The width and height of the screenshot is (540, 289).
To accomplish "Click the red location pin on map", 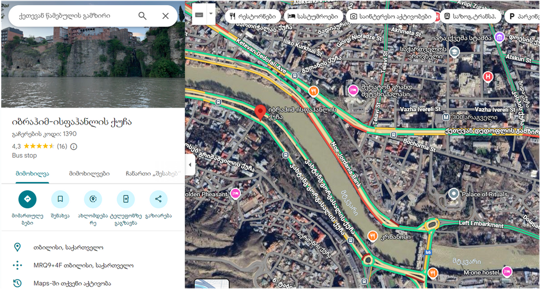I will point(261,113).
